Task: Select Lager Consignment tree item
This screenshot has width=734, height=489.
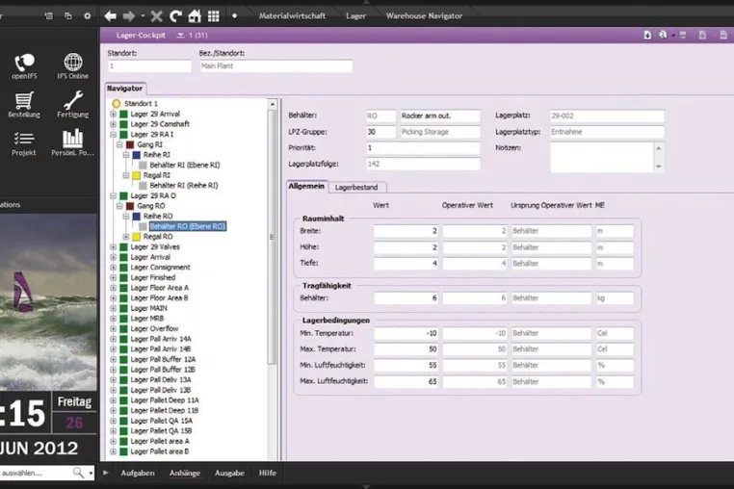Action: pos(160,268)
